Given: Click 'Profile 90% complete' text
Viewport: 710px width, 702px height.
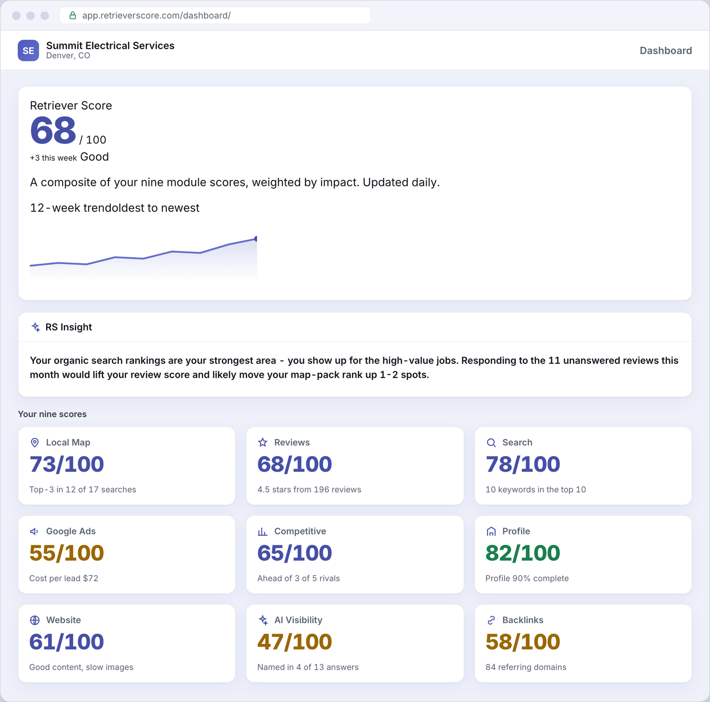Looking at the screenshot, I should point(527,579).
